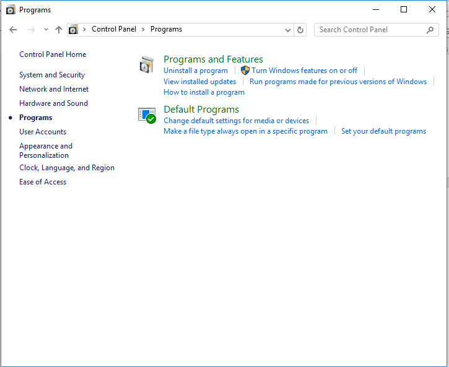Image resolution: width=449 pixels, height=367 pixels.
Task: Click Set your default programs
Action: tap(383, 131)
